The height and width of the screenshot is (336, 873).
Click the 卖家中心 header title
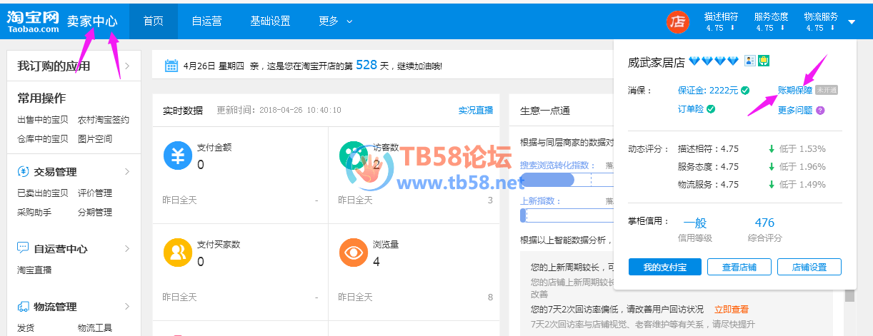[92, 21]
